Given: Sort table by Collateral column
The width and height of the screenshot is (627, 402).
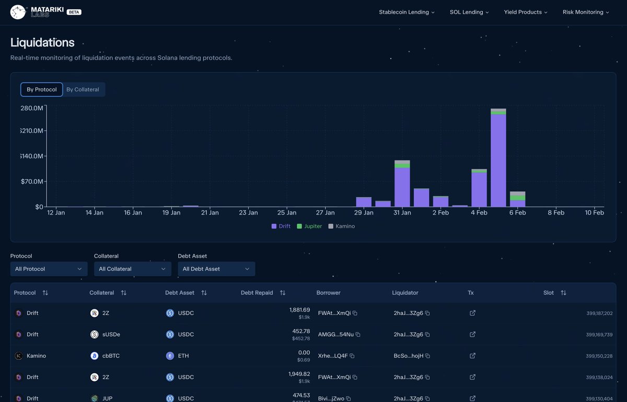Looking at the screenshot, I should (123, 293).
